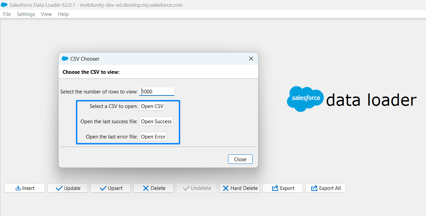This screenshot has height=216, width=426.
Task: Open the View menu
Action: point(46,14)
